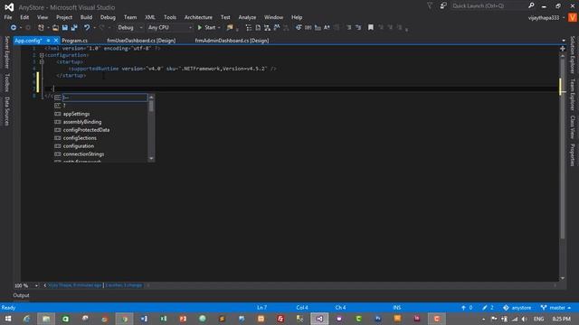
Task: Open the master branch dropdown in status bar
Action: tap(569, 308)
